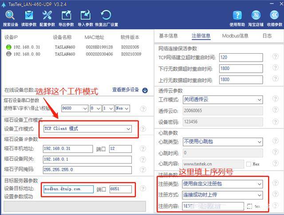Click the 收缩参数 collapse parameters icon
Viewport: 284px width, 215px height.
click(x=274, y=15)
